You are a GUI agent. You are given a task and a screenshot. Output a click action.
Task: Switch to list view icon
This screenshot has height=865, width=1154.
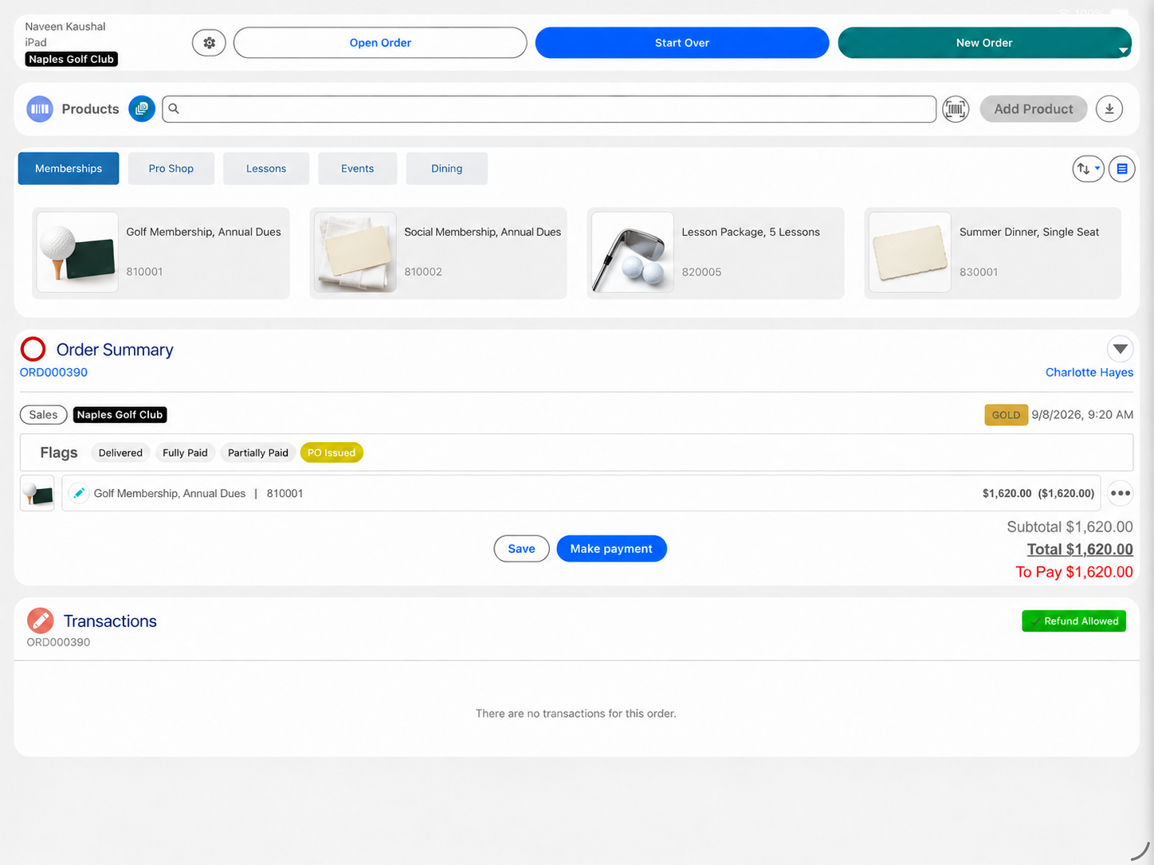pos(1121,169)
